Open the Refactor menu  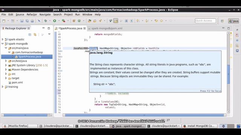(32, 15)
